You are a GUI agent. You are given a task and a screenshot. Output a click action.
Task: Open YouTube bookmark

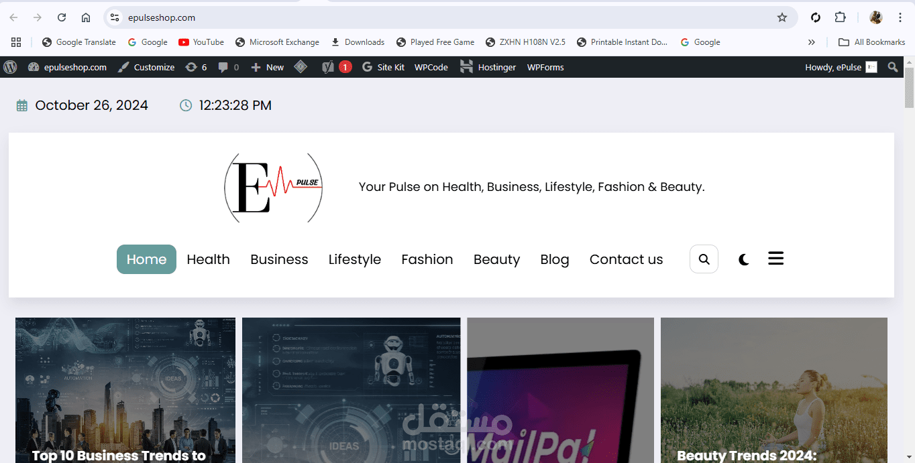tap(201, 42)
